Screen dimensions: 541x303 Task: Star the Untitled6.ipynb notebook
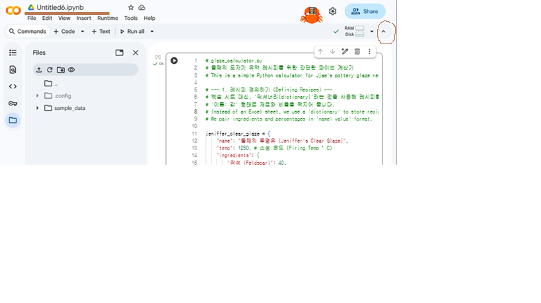pos(131,7)
